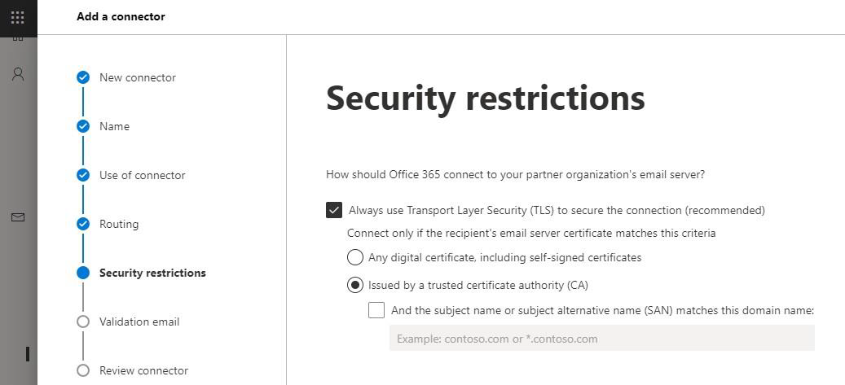Go to the New connector step label
The image size is (845, 385).
point(138,77)
